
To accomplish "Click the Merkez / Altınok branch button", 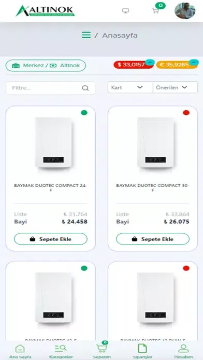I will tap(46, 66).
